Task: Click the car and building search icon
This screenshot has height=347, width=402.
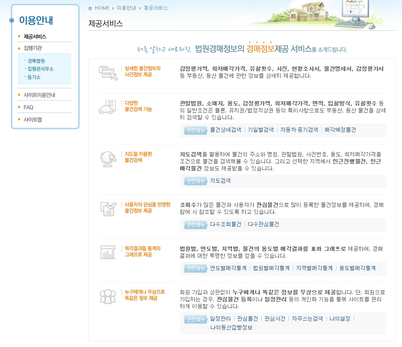Action: point(107,107)
